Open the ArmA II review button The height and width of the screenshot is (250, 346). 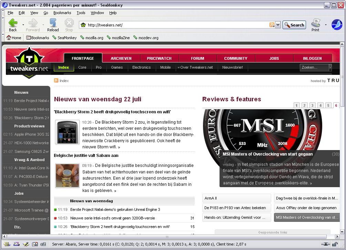(236, 198)
